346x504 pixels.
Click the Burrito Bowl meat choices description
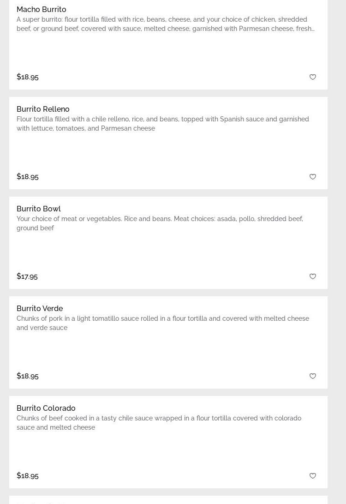(160, 223)
